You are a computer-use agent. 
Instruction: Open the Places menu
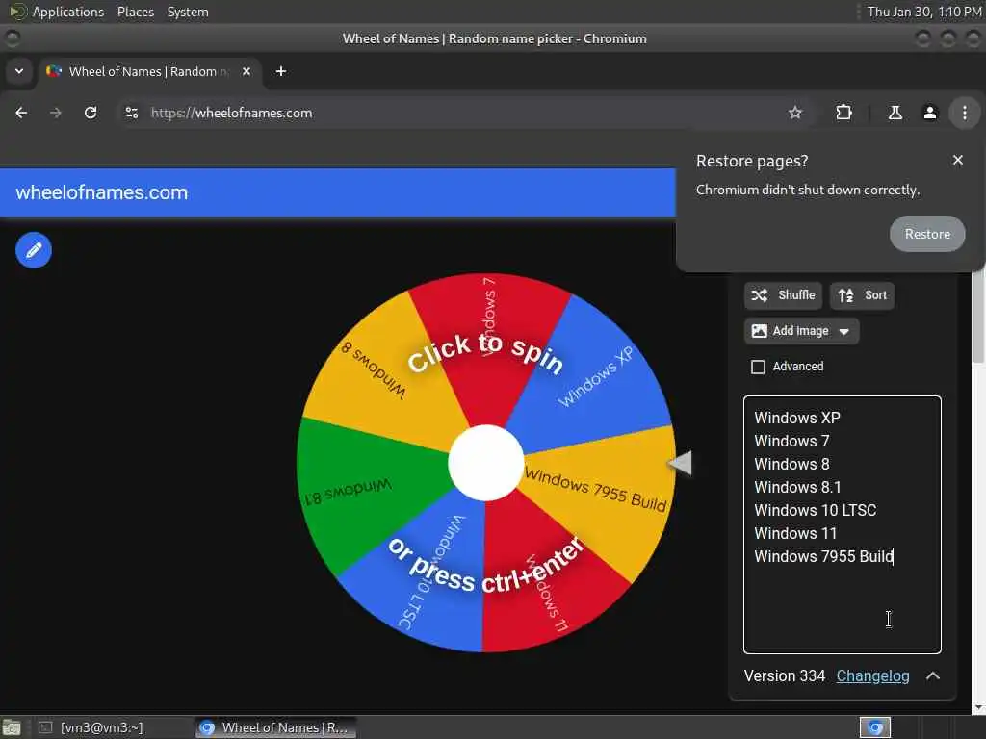(135, 12)
